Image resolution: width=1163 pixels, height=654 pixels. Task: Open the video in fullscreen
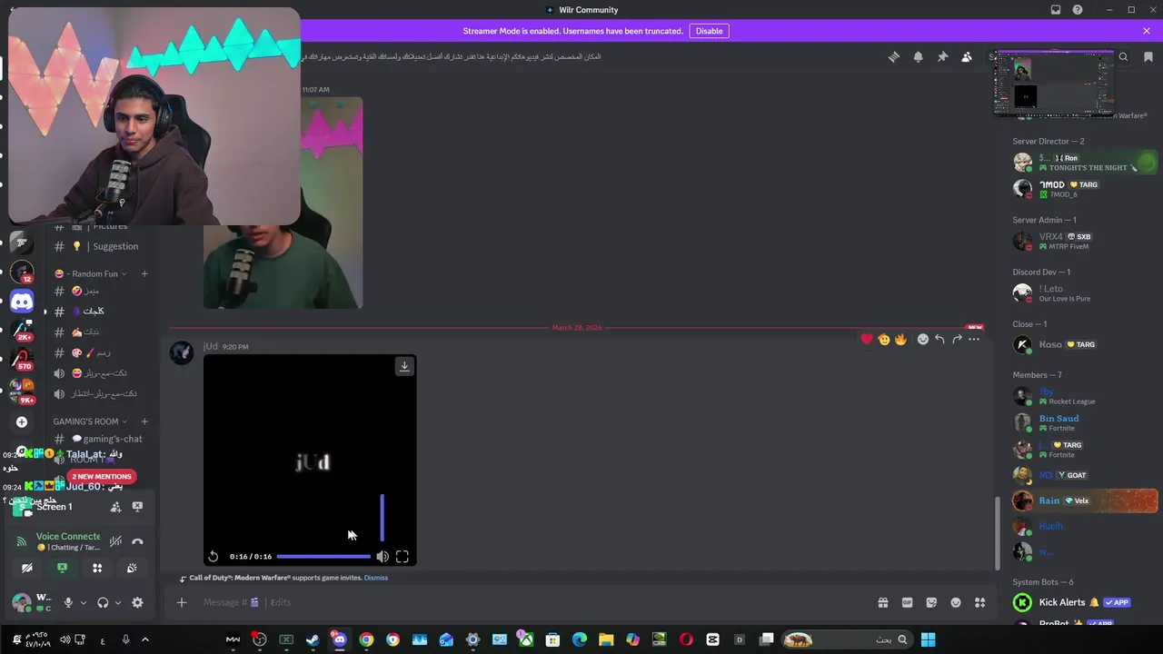click(403, 557)
